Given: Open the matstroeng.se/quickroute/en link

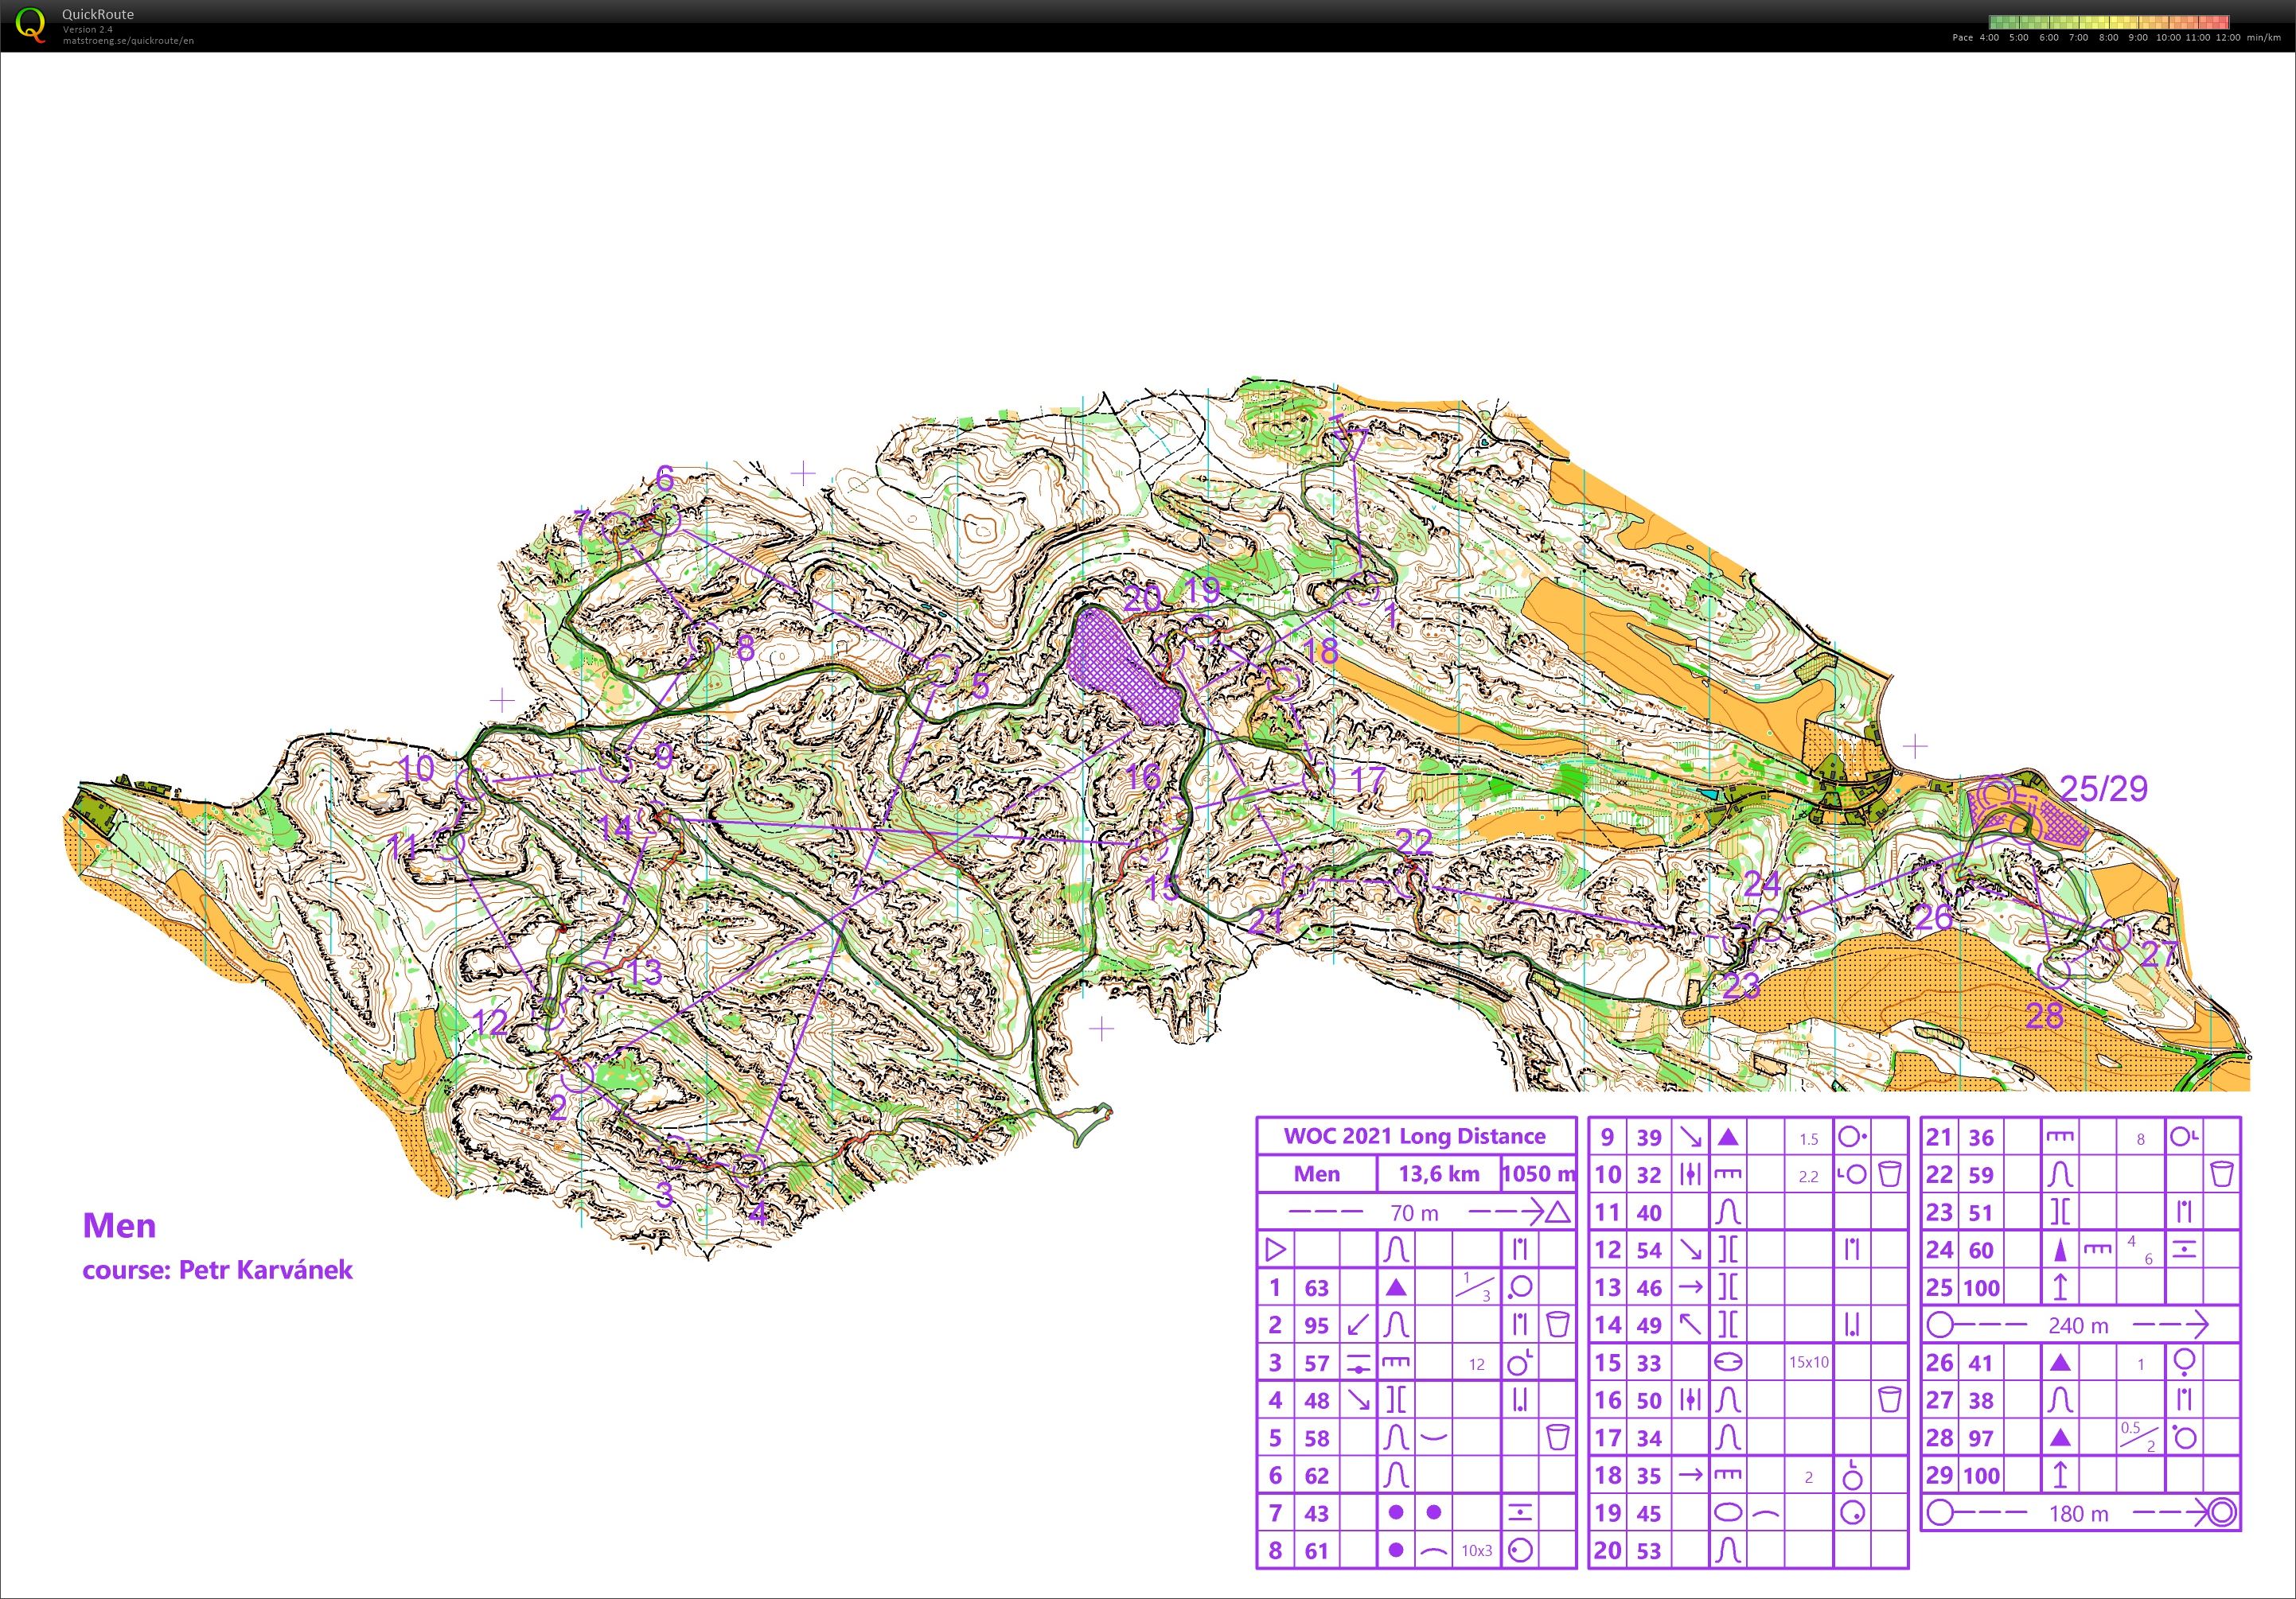Looking at the screenshot, I should point(130,42).
